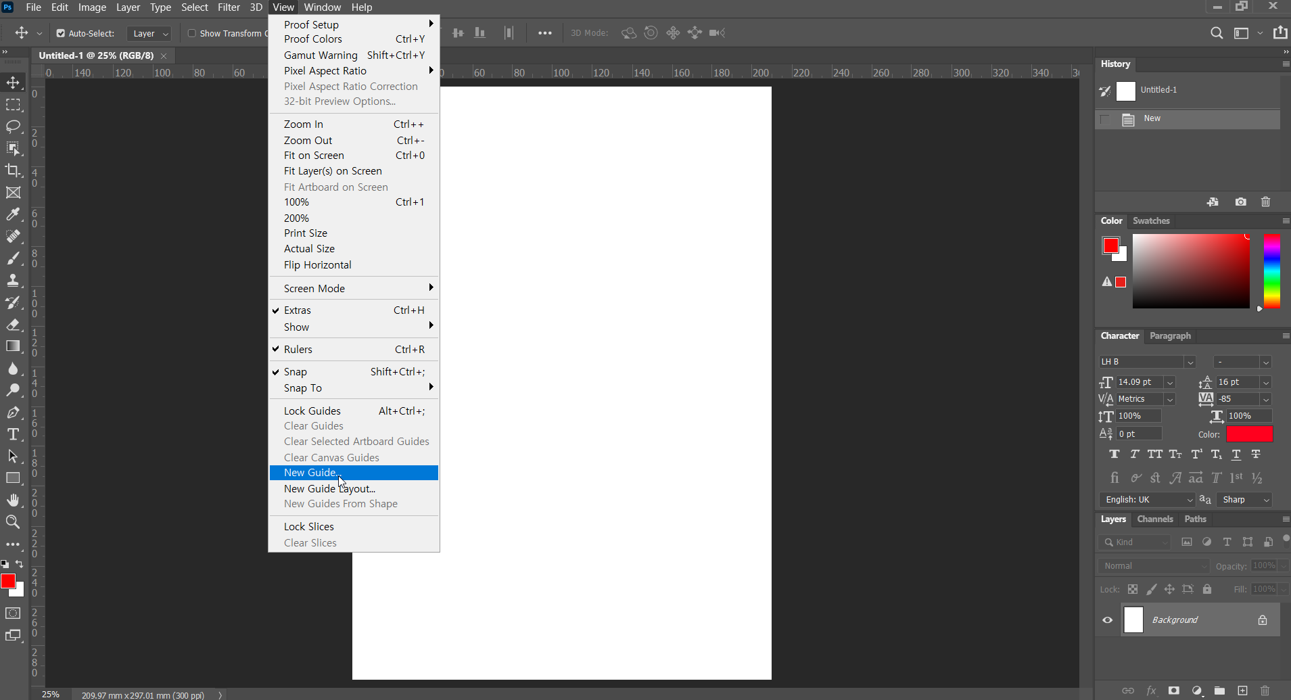
Task: Add layer style fx icon
Action: pyautogui.click(x=1151, y=691)
